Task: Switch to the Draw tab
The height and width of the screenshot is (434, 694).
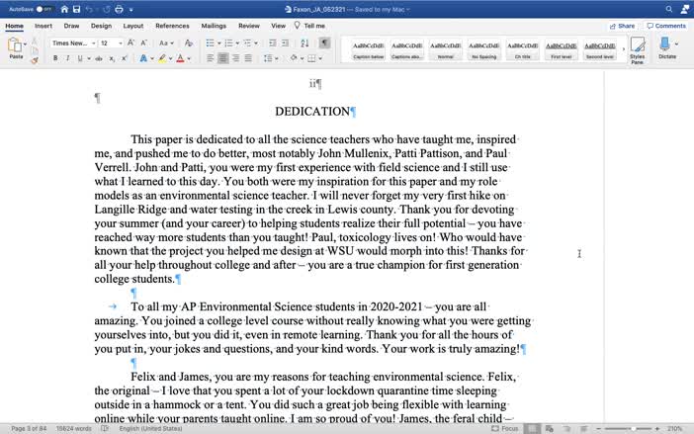Action: point(71,26)
